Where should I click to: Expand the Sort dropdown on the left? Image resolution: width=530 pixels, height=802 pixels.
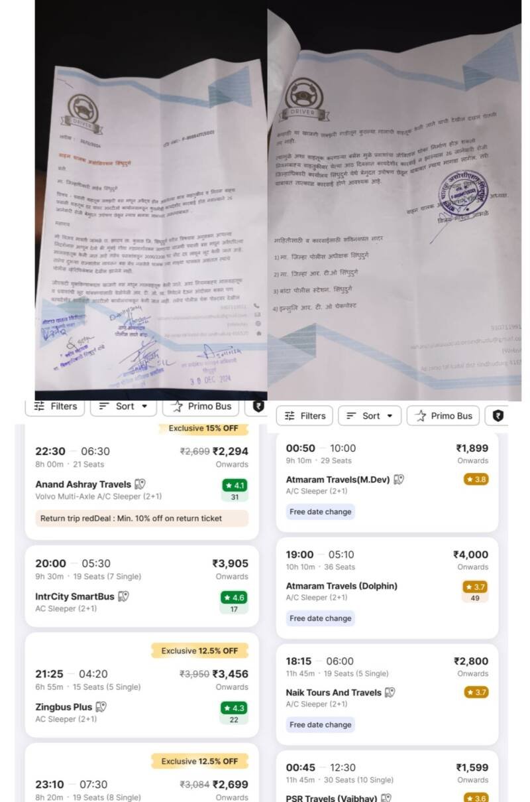tap(123, 406)
